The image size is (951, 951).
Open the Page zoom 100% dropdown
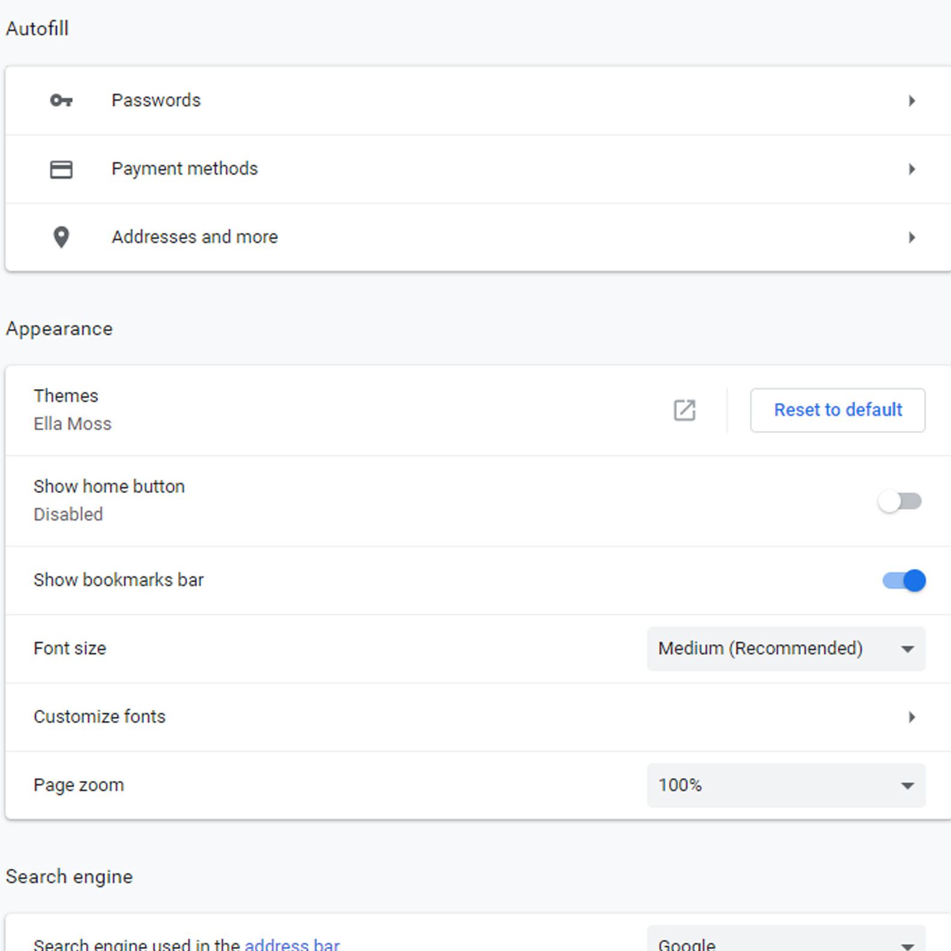pos(786,785)
